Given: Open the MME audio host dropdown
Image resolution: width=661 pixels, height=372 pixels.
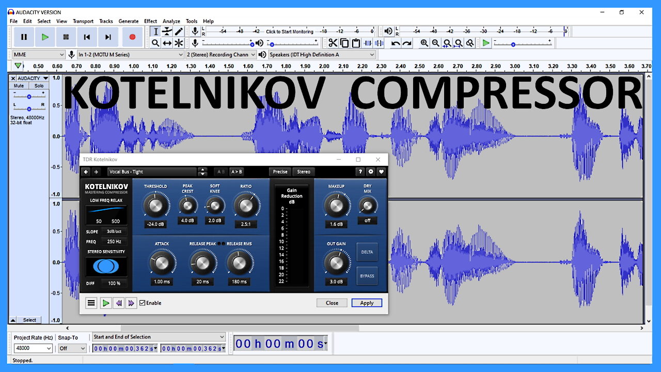Looking at the screenshot, I should tap(38, 54).
